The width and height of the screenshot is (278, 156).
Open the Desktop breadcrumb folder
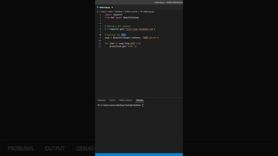coord(119,12)
